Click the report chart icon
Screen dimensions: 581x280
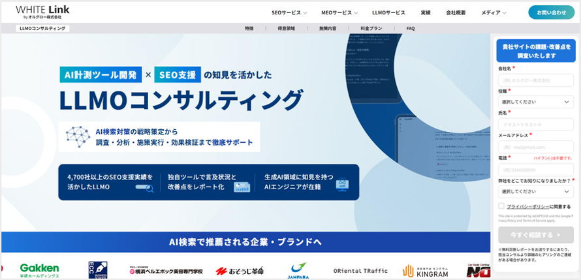click(x=242, y=187)
